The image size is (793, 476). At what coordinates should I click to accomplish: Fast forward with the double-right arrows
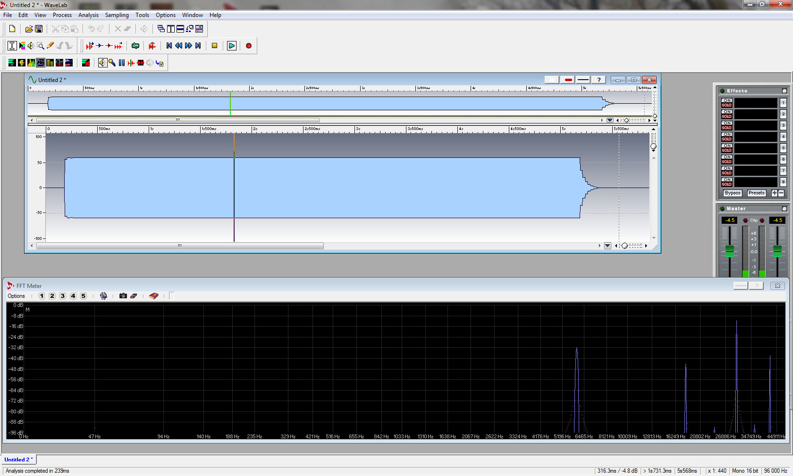(188, 46)
